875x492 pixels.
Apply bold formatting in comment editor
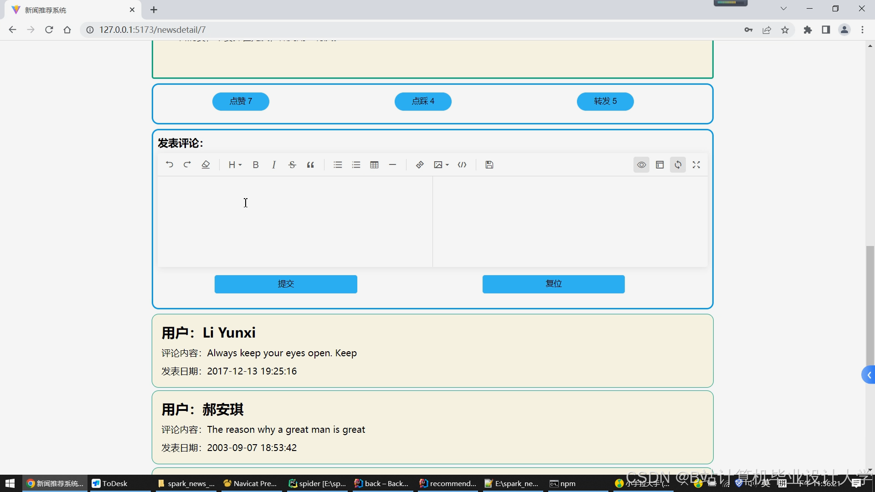256,165
